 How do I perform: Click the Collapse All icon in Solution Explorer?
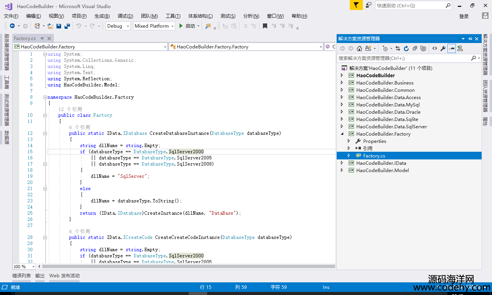415,48
